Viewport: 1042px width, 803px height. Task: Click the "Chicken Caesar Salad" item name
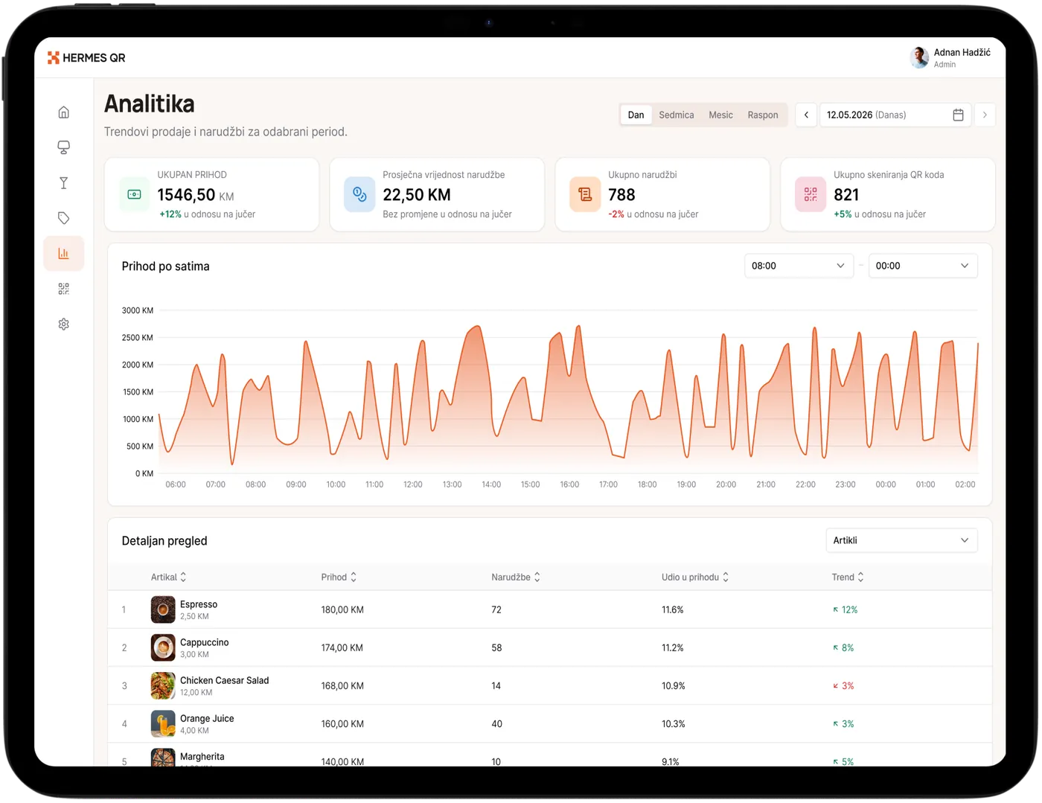224,680
